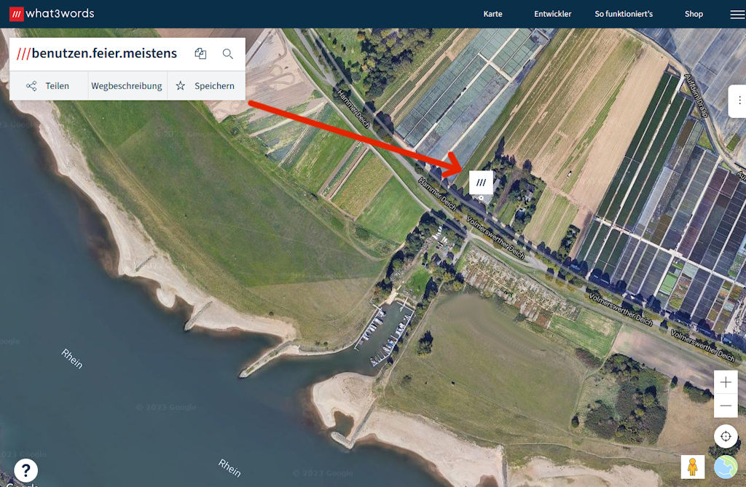
Task: Open search with magnifier icon
Action: [x=228, y=54]
